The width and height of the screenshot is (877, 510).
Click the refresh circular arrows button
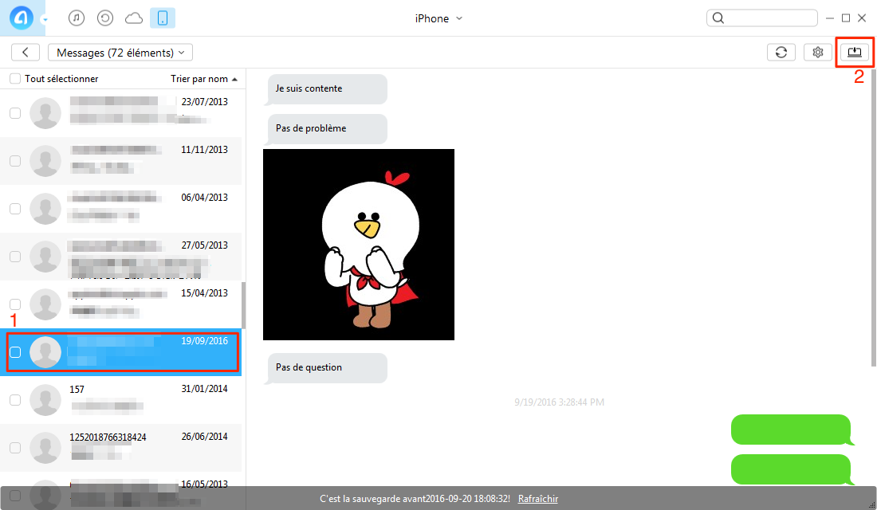(781, 52)
